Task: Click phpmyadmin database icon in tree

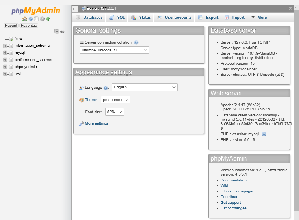Action: tap(11, 67)
